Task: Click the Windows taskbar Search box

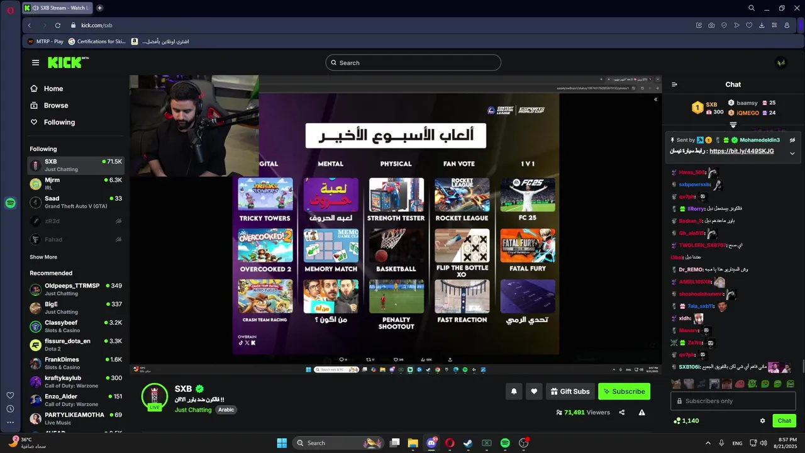Action: click(x=339, y=443)
